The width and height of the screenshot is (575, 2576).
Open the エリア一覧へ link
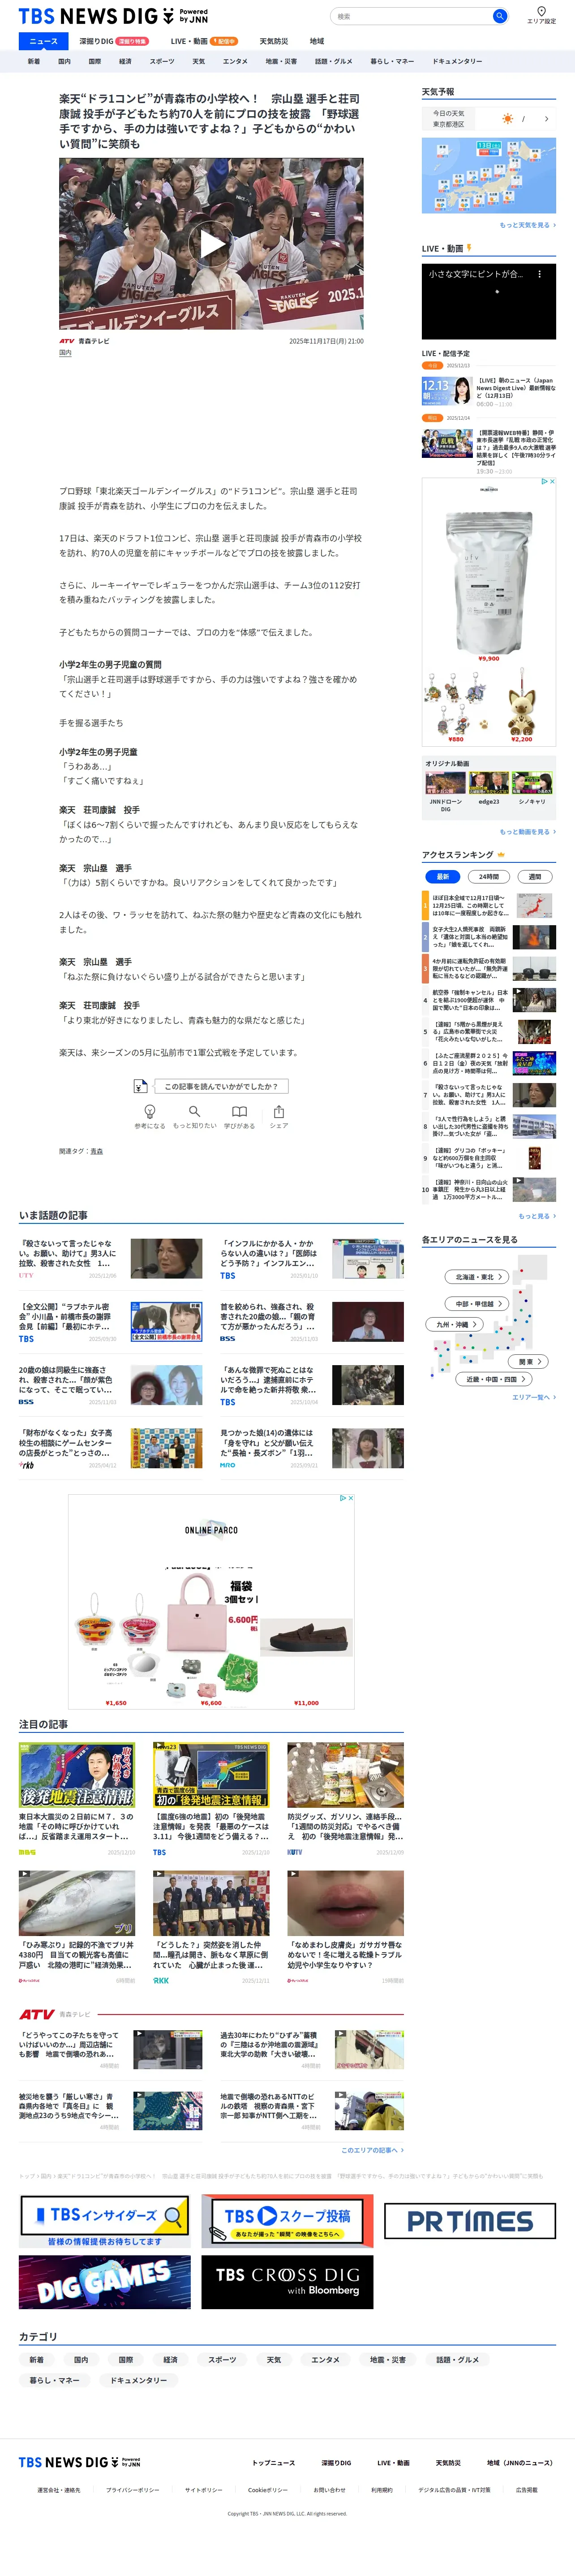(534, 1397)
